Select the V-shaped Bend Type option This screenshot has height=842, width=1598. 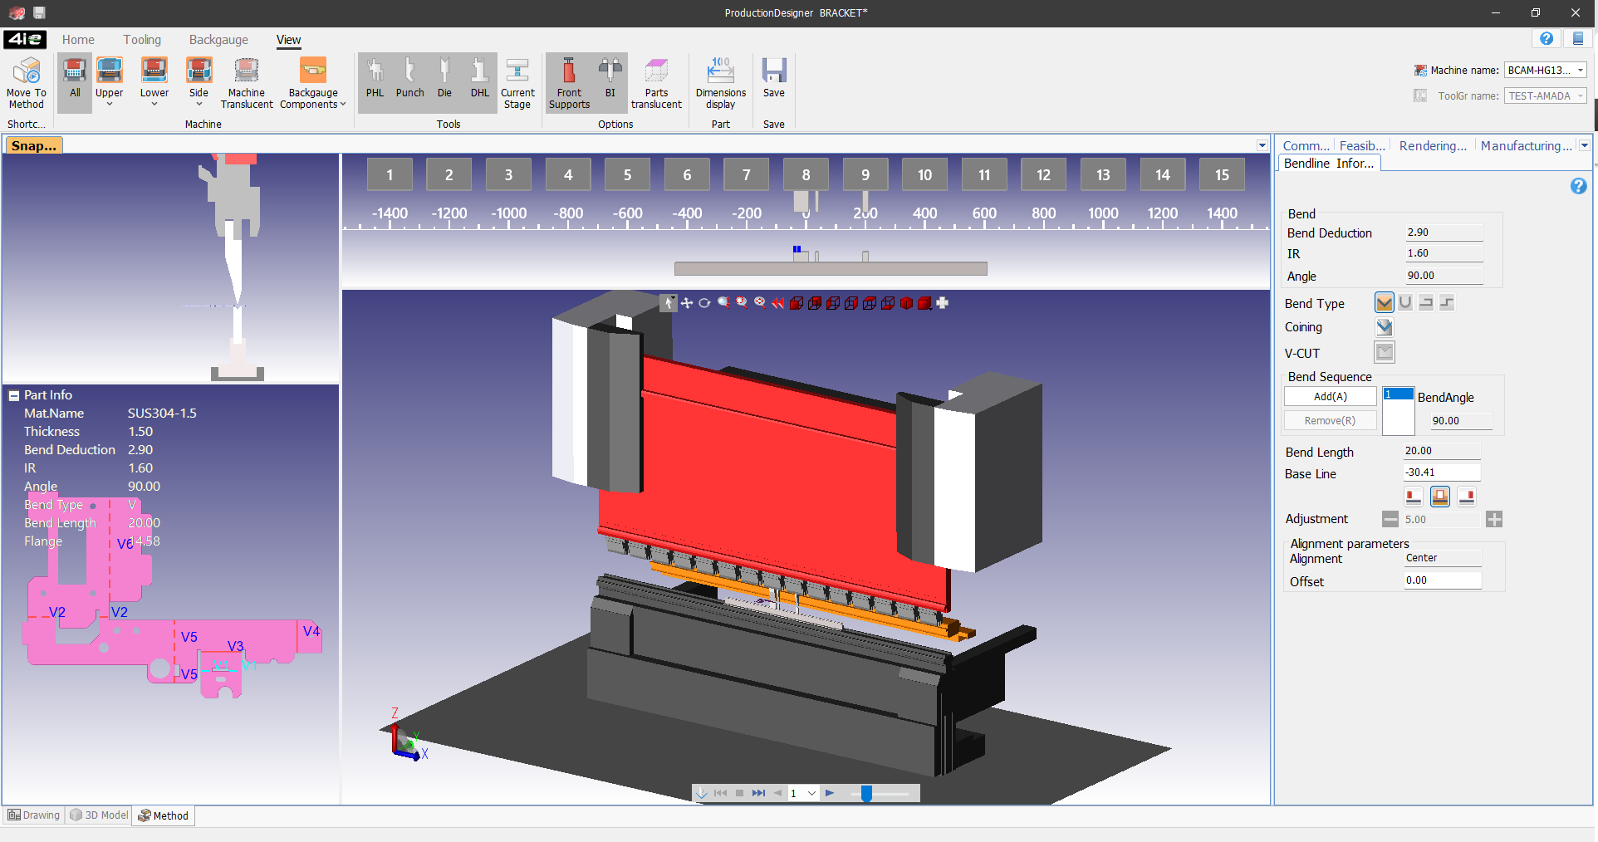coord(1384,303)
